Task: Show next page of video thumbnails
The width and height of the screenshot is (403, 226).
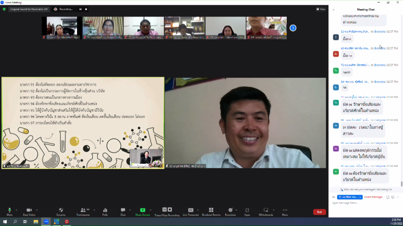Action: (293, 28)
